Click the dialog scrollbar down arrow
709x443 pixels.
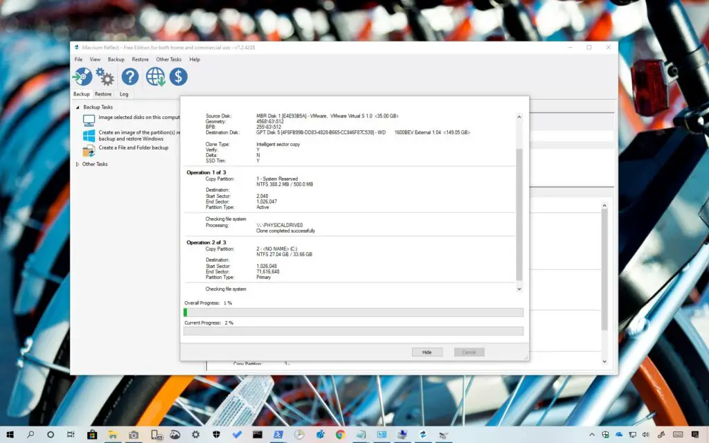pyautogui.click(x=519, y=289)
